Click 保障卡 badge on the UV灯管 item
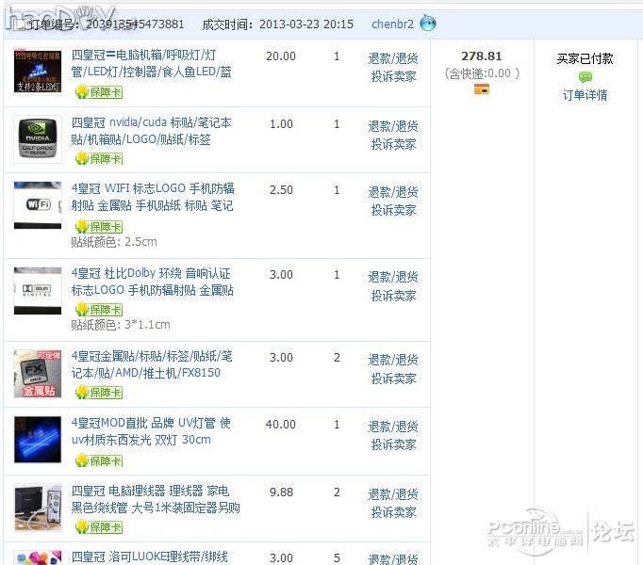643x565 pixels. coord(99,460)
